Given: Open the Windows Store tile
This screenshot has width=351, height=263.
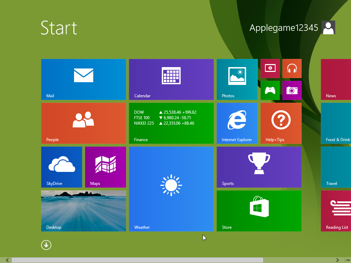Looking at the screenshot, I should coord(259,211).
